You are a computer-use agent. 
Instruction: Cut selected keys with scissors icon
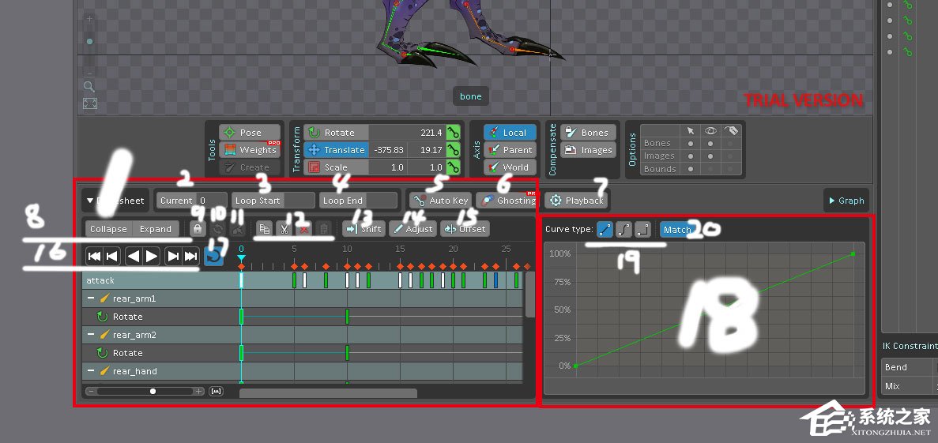point(284,228)
